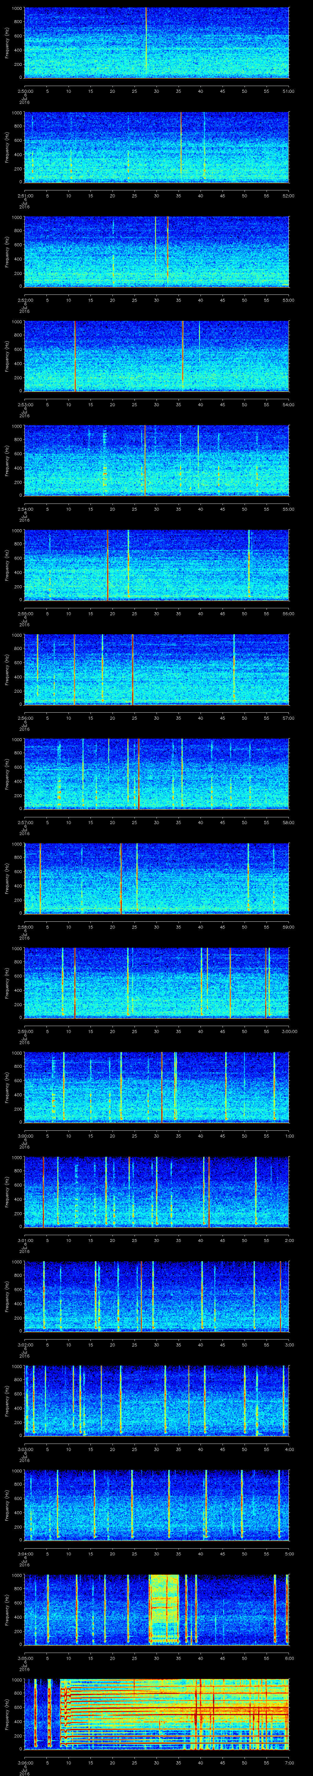
Task: Click the 2:56:00 start time label
Action: point(25,718)
